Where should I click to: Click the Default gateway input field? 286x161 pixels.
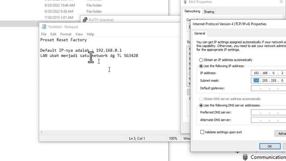(268, 88)
